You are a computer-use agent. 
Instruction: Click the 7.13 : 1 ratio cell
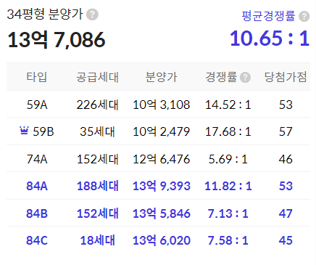(x=228, y=213)
